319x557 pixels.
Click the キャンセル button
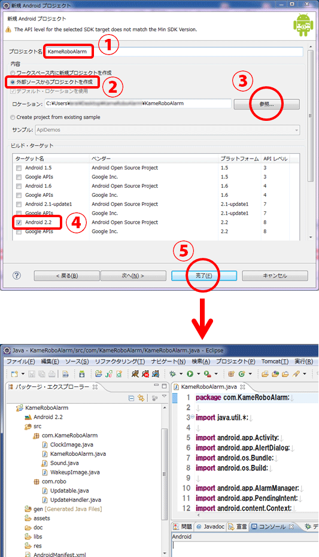pos(275,276)
